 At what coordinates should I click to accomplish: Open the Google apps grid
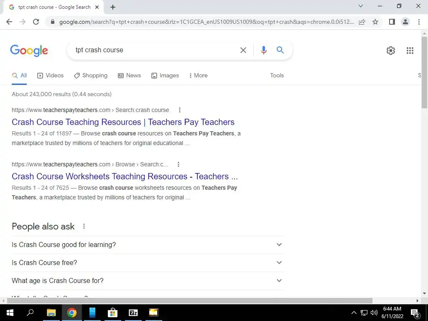410,51
